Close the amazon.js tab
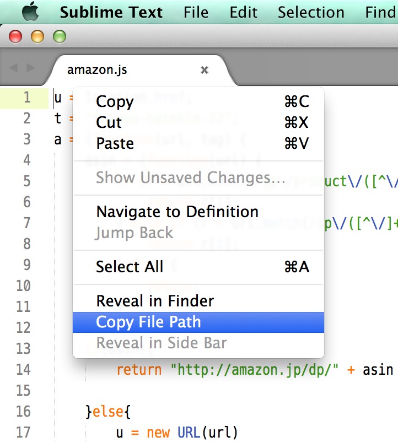The width and height of the screenshot is (398, 442). pyautogui.click(x=205, y=69)
